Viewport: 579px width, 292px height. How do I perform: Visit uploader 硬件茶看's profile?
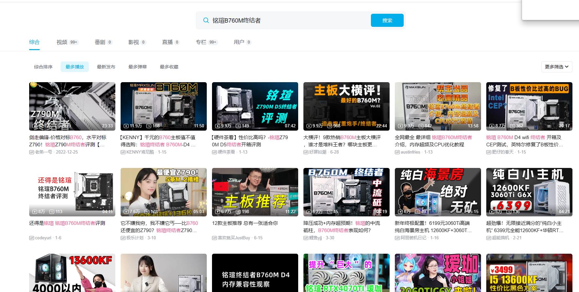(x=226, y=152)
